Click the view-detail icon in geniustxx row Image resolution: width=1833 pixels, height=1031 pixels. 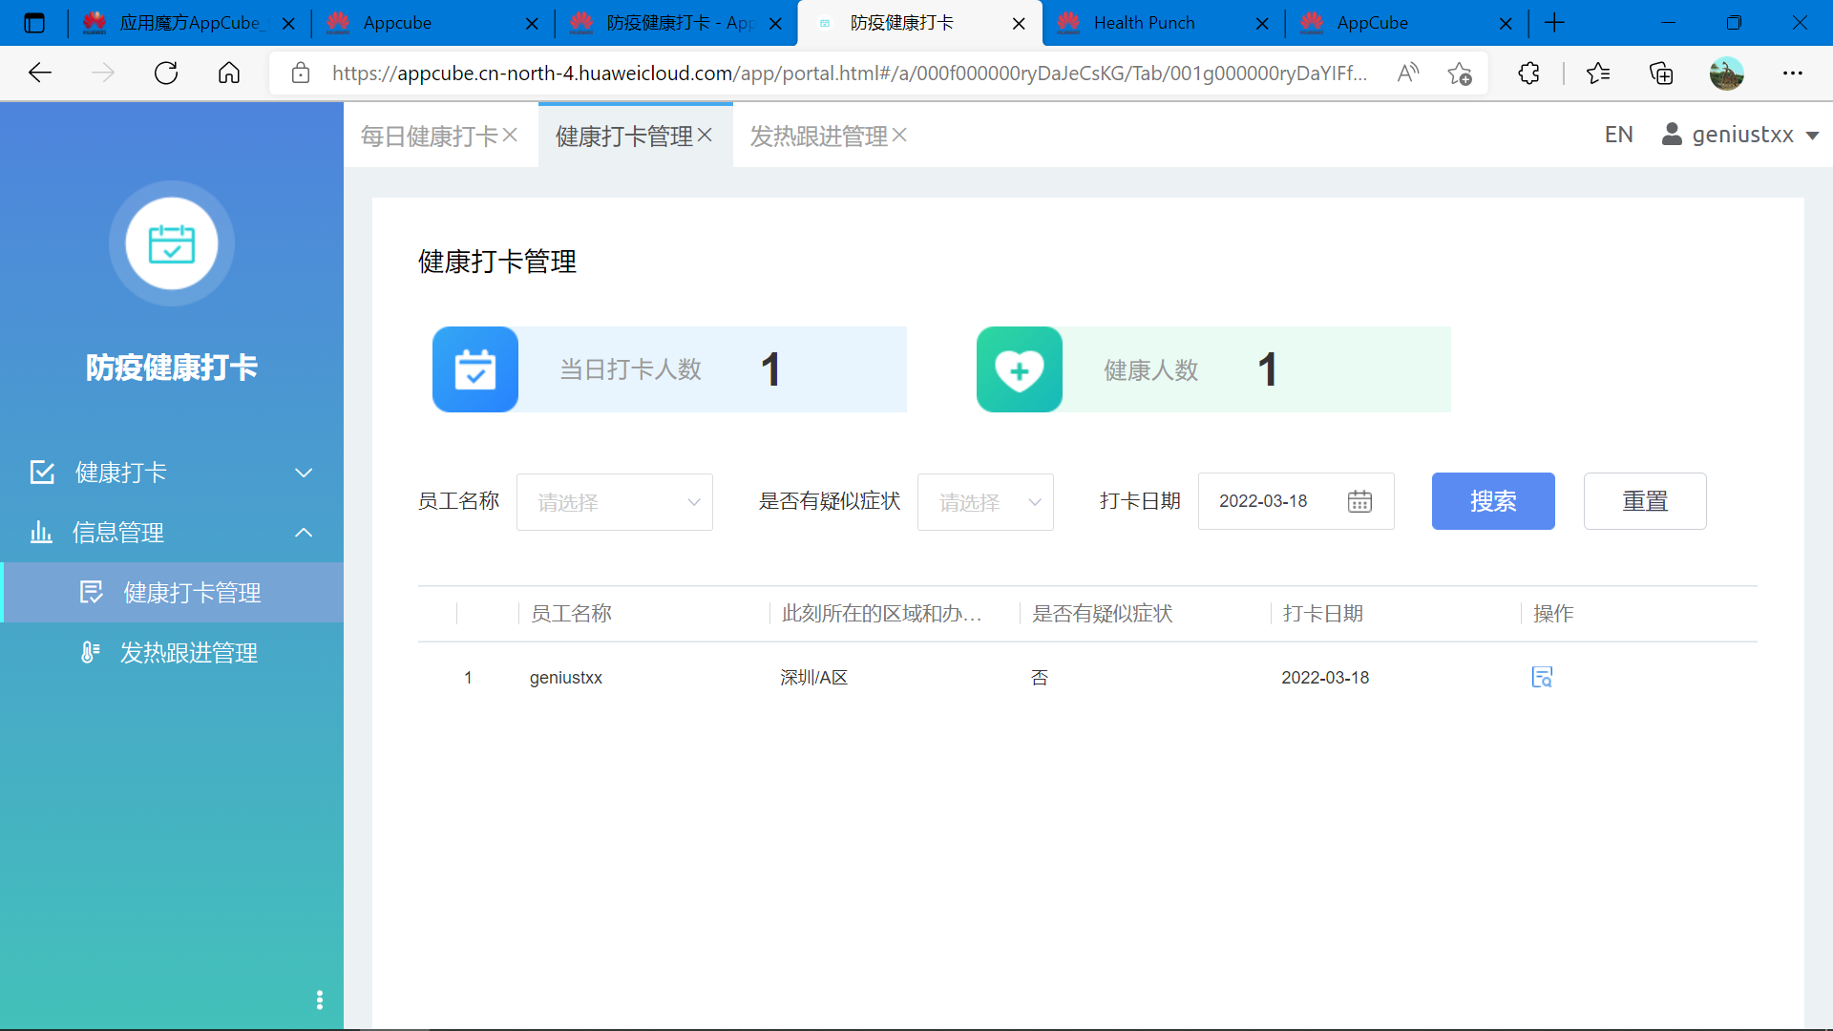tap(1542, 678)
